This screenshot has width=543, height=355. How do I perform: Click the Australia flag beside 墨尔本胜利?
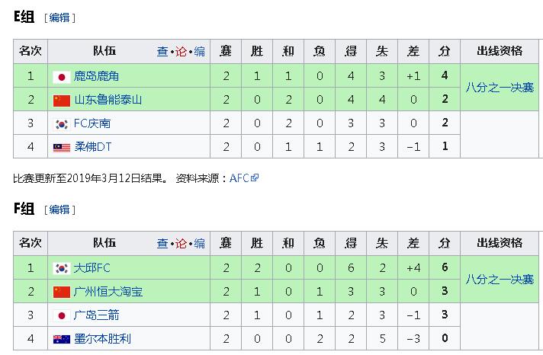pyautogui.click(x=62, y=339)
